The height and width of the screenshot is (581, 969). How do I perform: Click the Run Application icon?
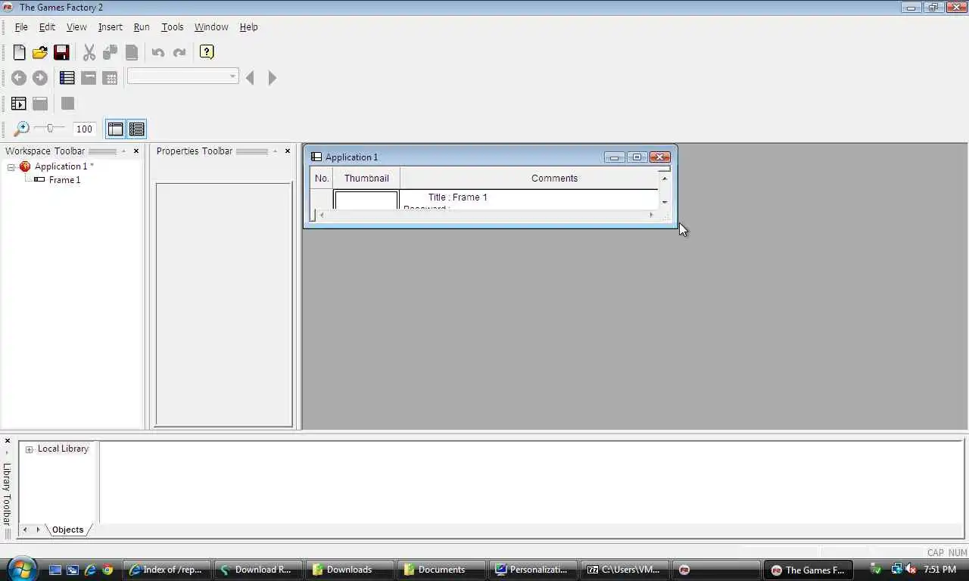tap(19, 104)
